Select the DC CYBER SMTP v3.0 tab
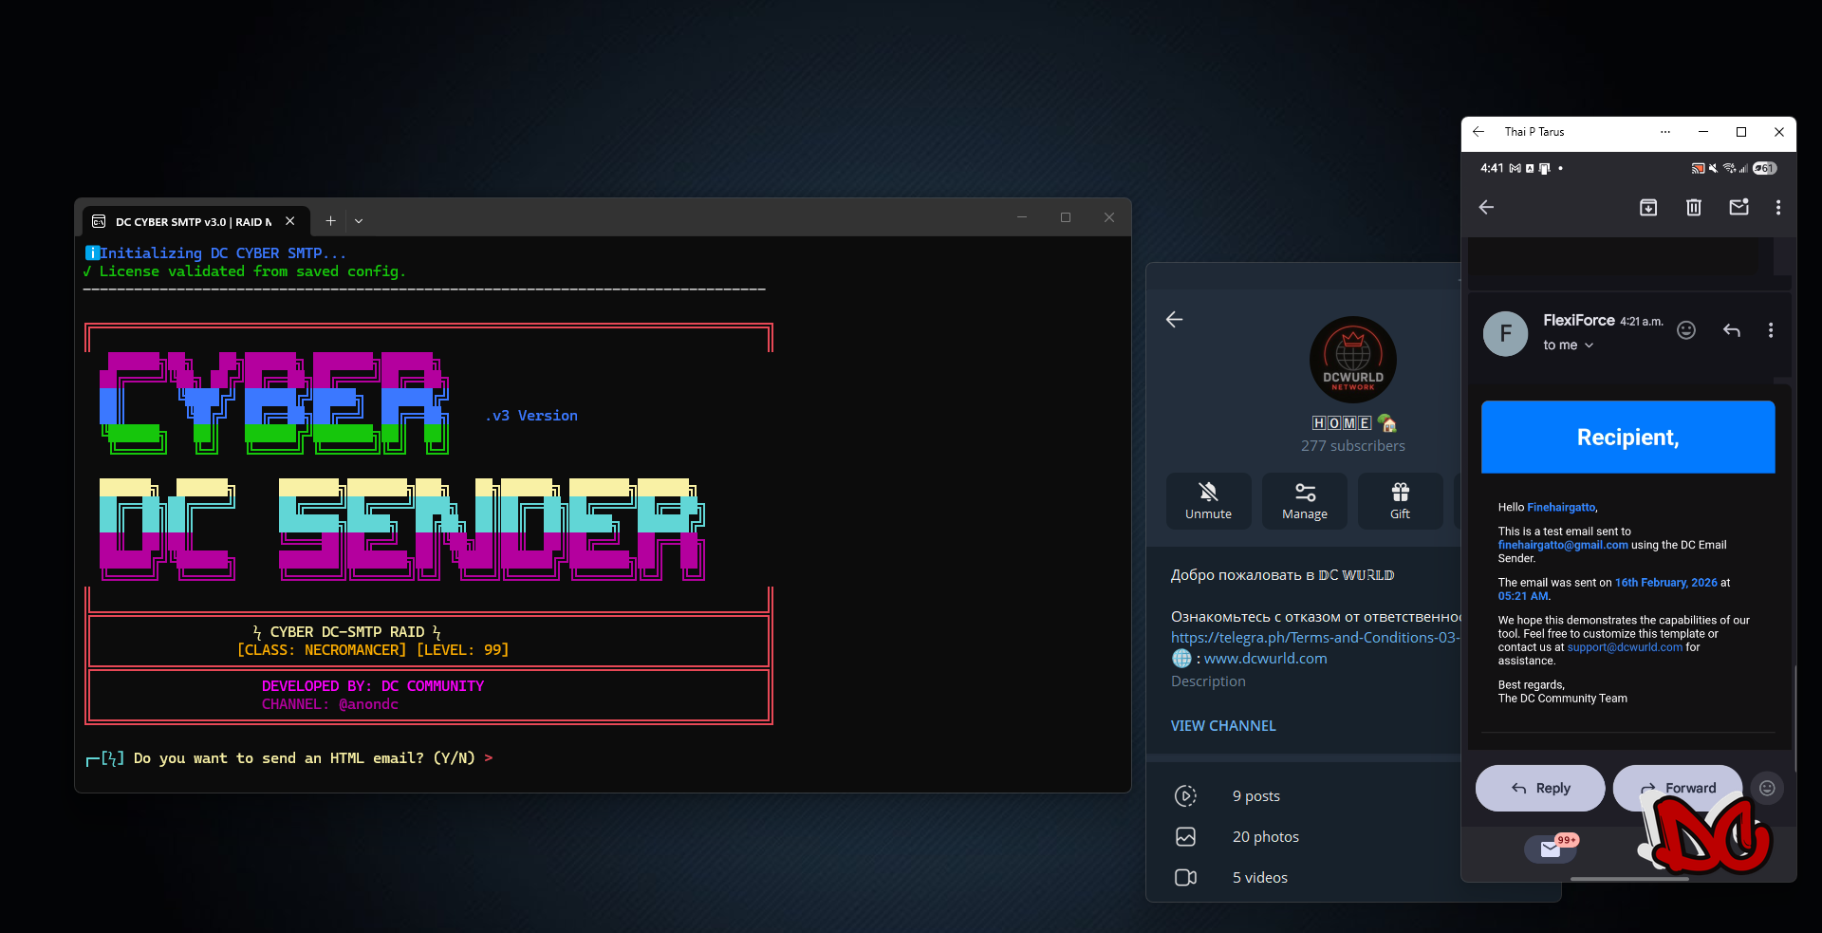The image size is (1822, 933). [195, 221]
